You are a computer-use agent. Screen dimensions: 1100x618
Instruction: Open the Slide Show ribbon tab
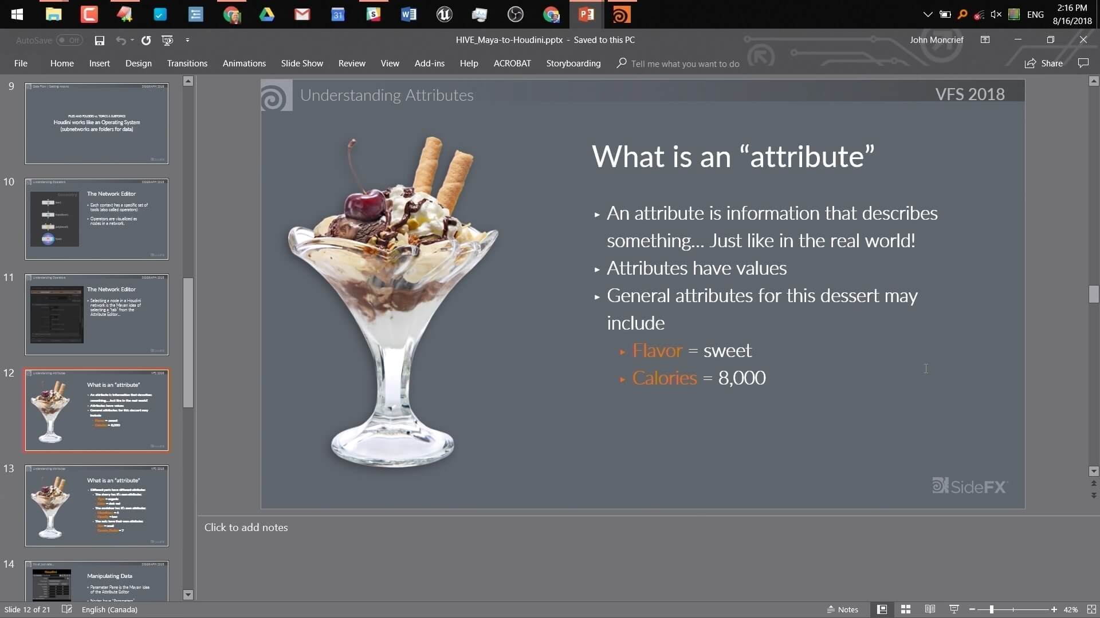pyautogui.click(x=302, y=64)
